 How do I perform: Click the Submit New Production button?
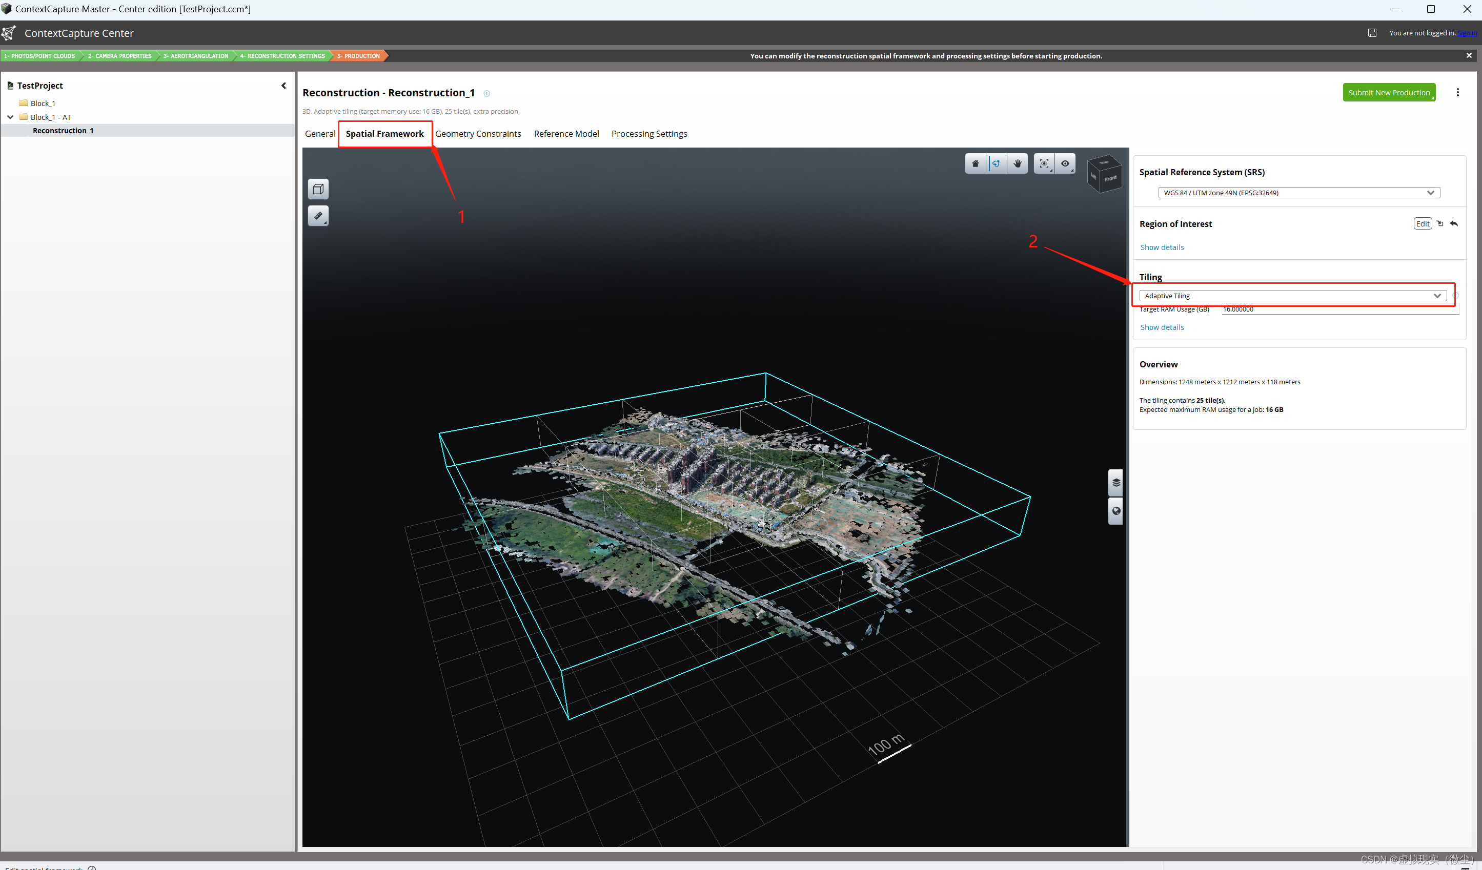(1389, 92)
